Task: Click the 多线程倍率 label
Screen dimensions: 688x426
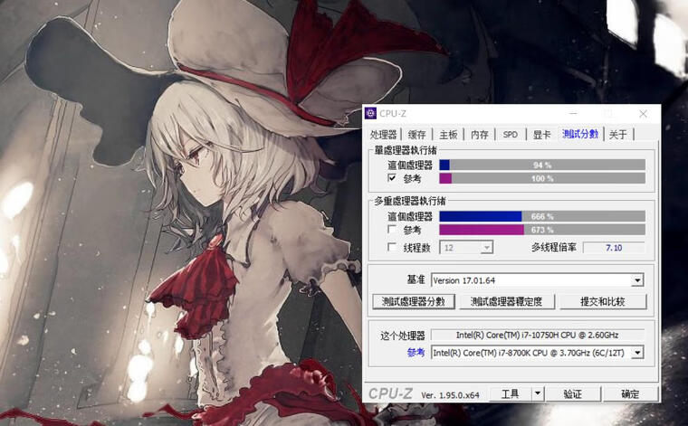Action: coord(554,248)
